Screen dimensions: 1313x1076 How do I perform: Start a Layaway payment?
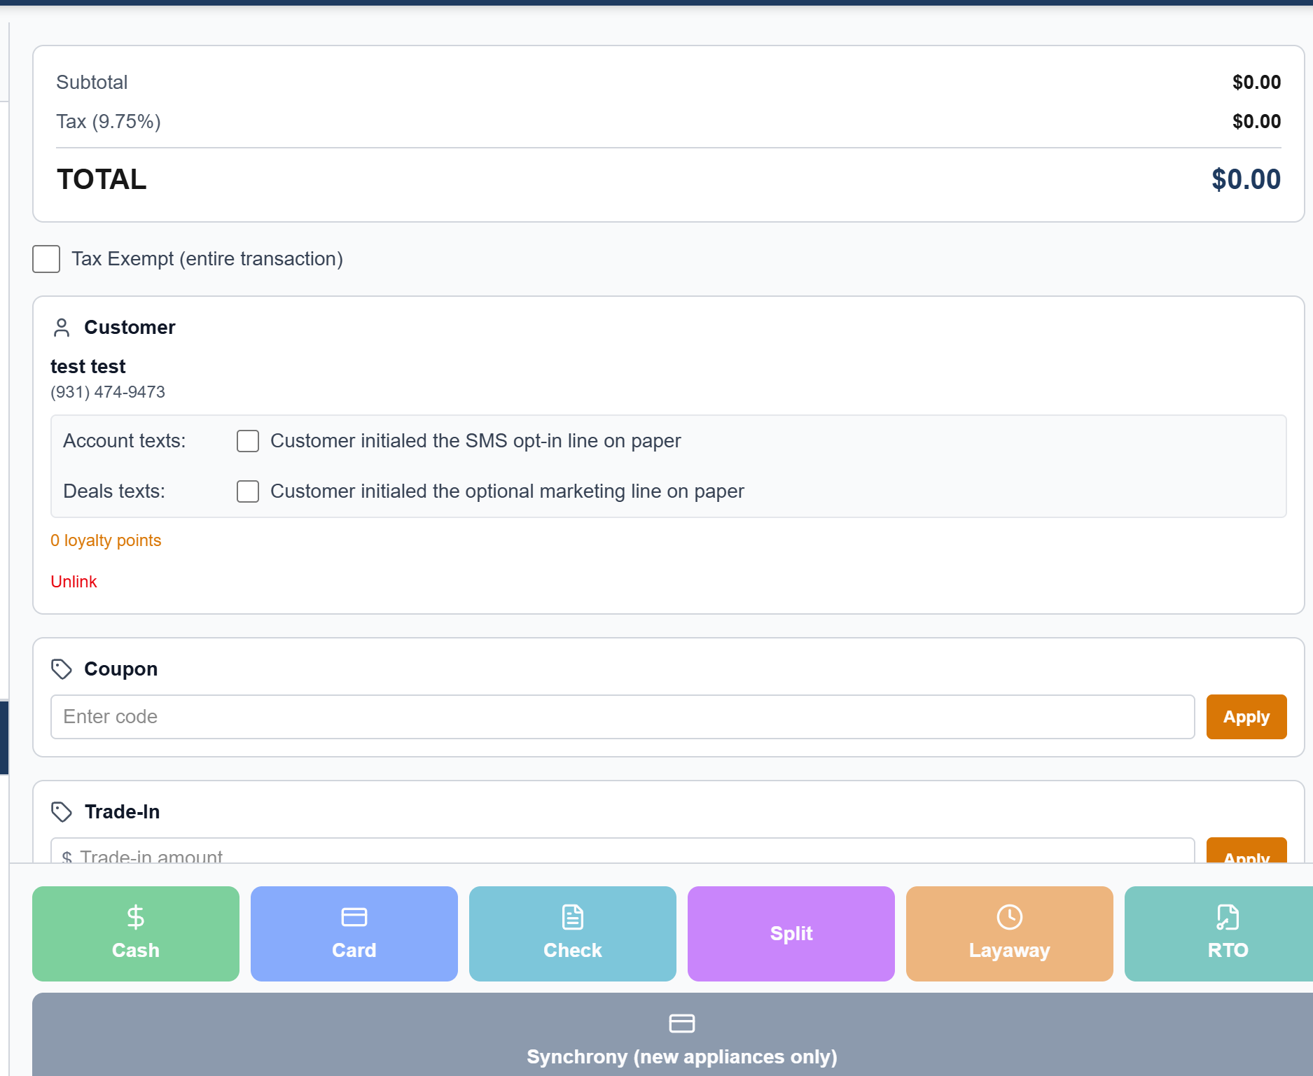(x=1010, y=934)
